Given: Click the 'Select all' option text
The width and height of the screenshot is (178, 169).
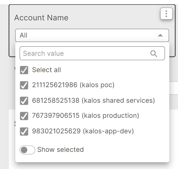Looking at the screenshot, I should [46, 70].
